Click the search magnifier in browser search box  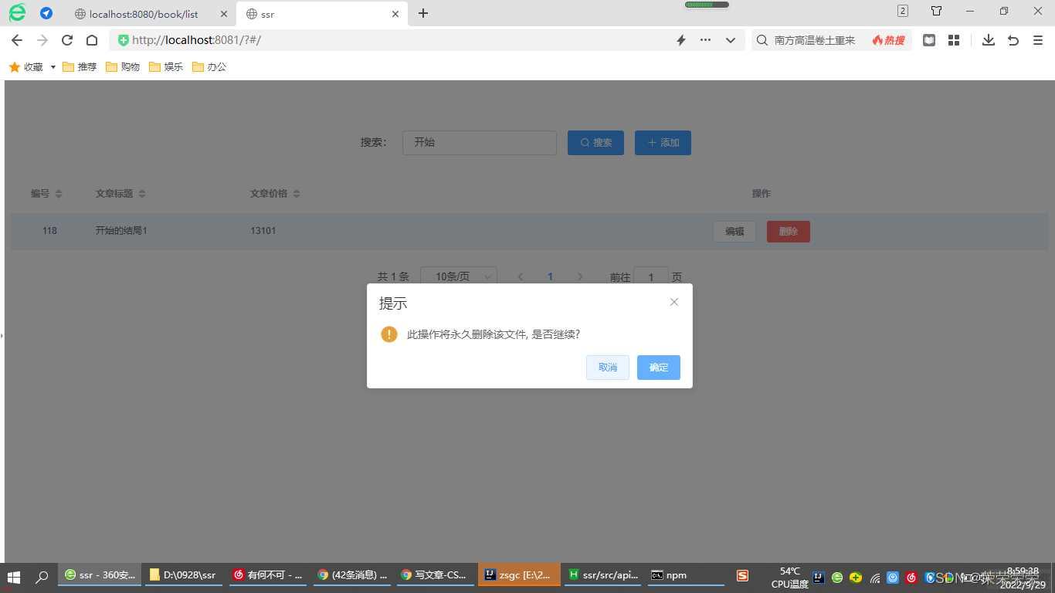point(762,40)
